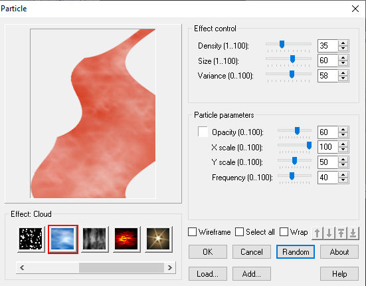Click the move to bottom arrow icon
Screen dimensions: 366x286
(x=353, y=233)
